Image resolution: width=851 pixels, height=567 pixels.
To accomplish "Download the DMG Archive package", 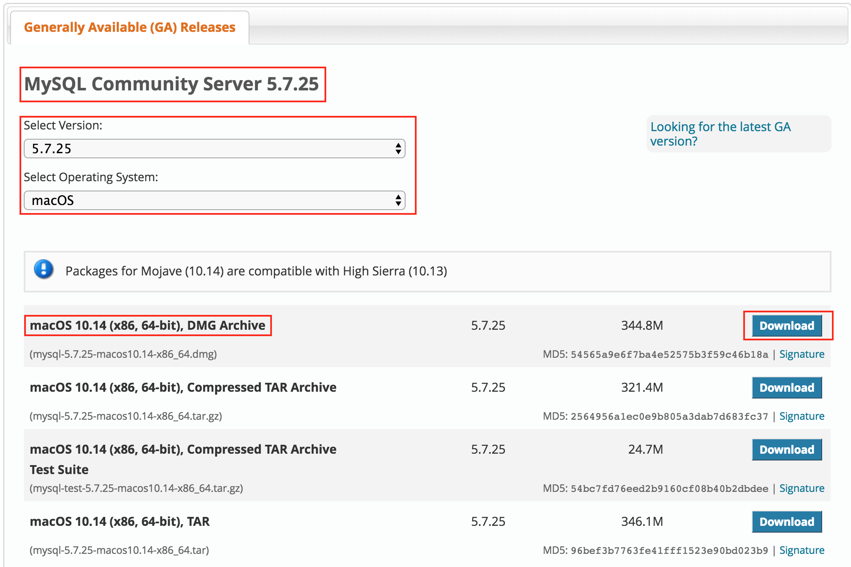I will (787, 326).
